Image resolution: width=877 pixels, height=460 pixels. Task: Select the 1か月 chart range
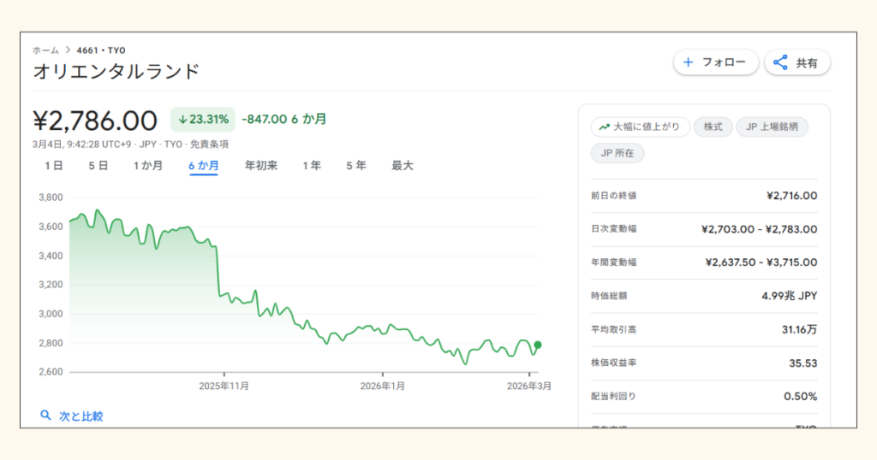[x=147, y=166]
